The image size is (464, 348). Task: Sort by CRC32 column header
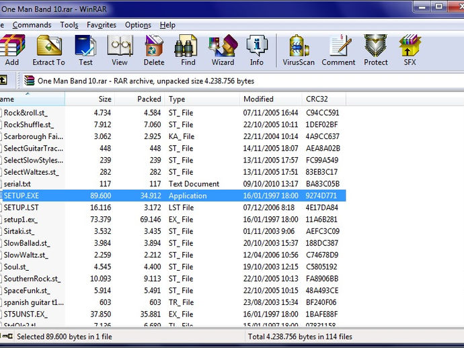click(x=323, y=99)
